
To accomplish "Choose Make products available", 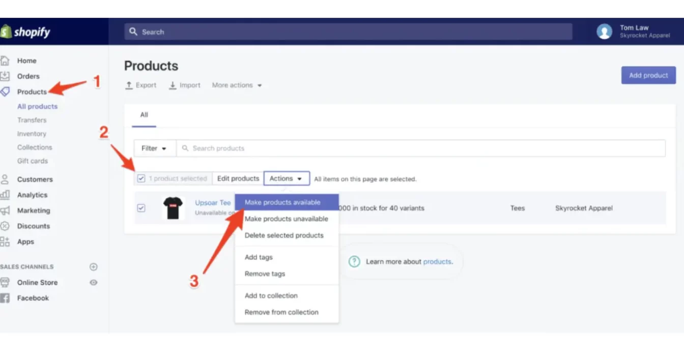I will (x=287, y=202).
